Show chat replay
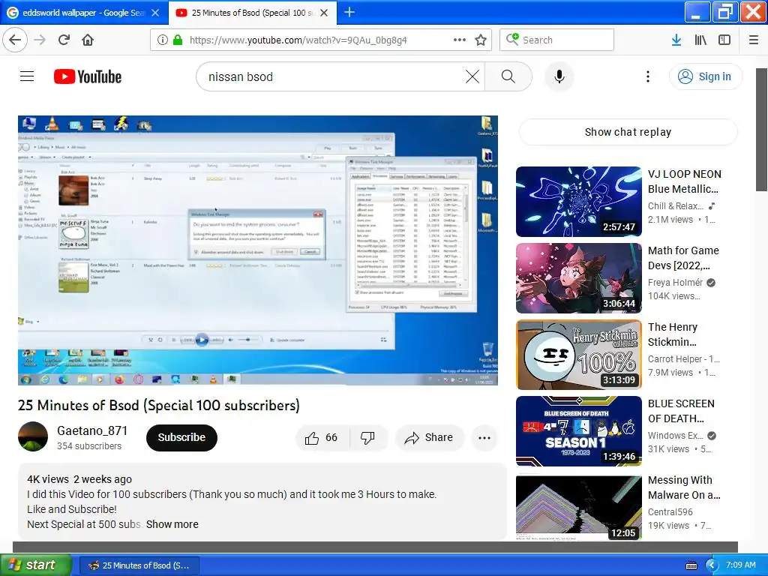 (628, 132)
